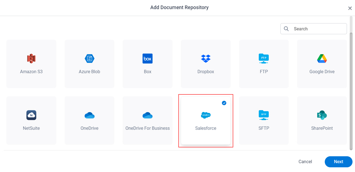Click the magnifier icon in search box
Screen dimensions: 355x172
pyautogui.click(x=286, y=29)
